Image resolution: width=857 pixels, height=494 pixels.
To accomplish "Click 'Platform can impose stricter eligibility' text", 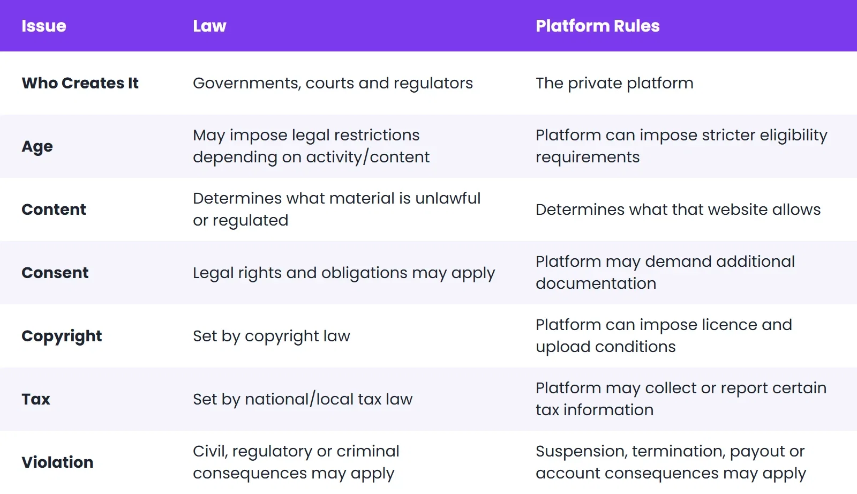I will pyautogui.click(x=681, y=136).
